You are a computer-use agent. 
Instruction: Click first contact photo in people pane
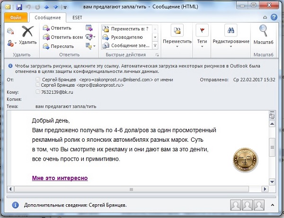pyautogui.click(x=235, y=205)
